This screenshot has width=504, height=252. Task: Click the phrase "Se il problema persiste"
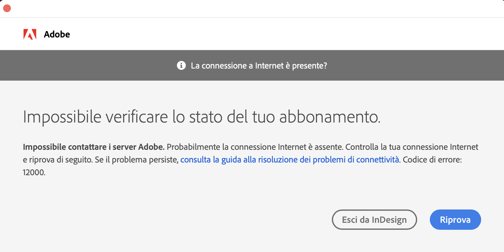pos(136,160)
